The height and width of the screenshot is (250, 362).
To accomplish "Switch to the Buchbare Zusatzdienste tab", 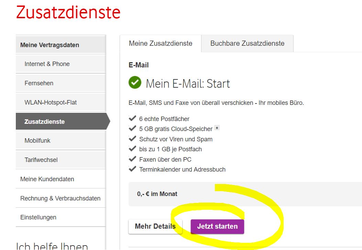I will 247,43.
